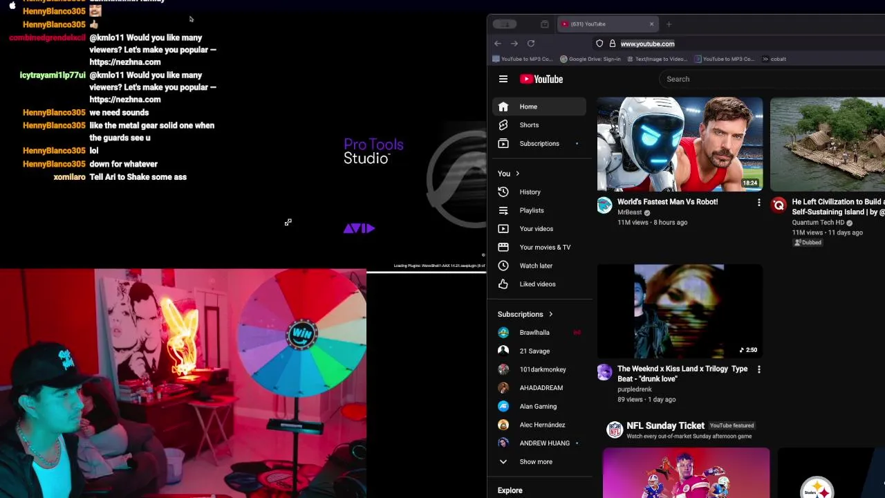Open Shorts from the sidebar
The image size is (885, 498).
[539, 125]
